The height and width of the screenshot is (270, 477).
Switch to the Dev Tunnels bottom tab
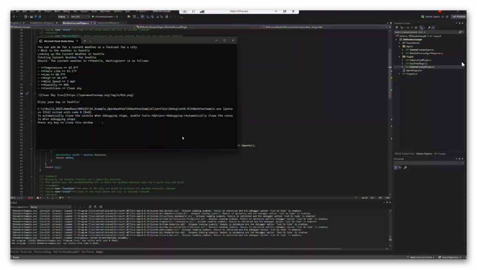pyautogui.click(x=88, y=252)
